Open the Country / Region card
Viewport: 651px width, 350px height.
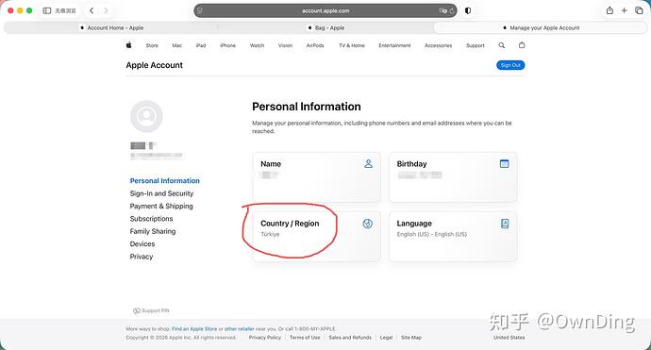point(316,237)
